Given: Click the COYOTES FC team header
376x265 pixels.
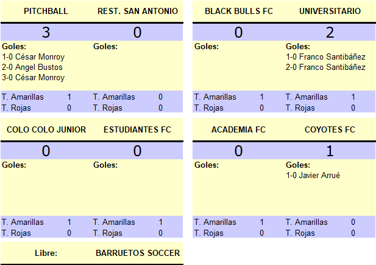Looking at the screenshot, I should coord(330,129).
